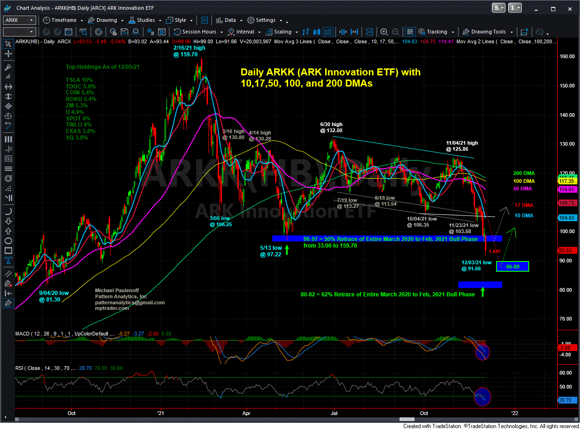Click the 17 DMA red label
This screenshot has width=580, height=429.
[525, 205]
